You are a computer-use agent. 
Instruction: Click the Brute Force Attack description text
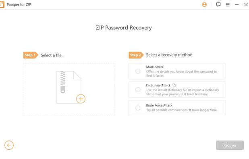click(x=182, y=110)
